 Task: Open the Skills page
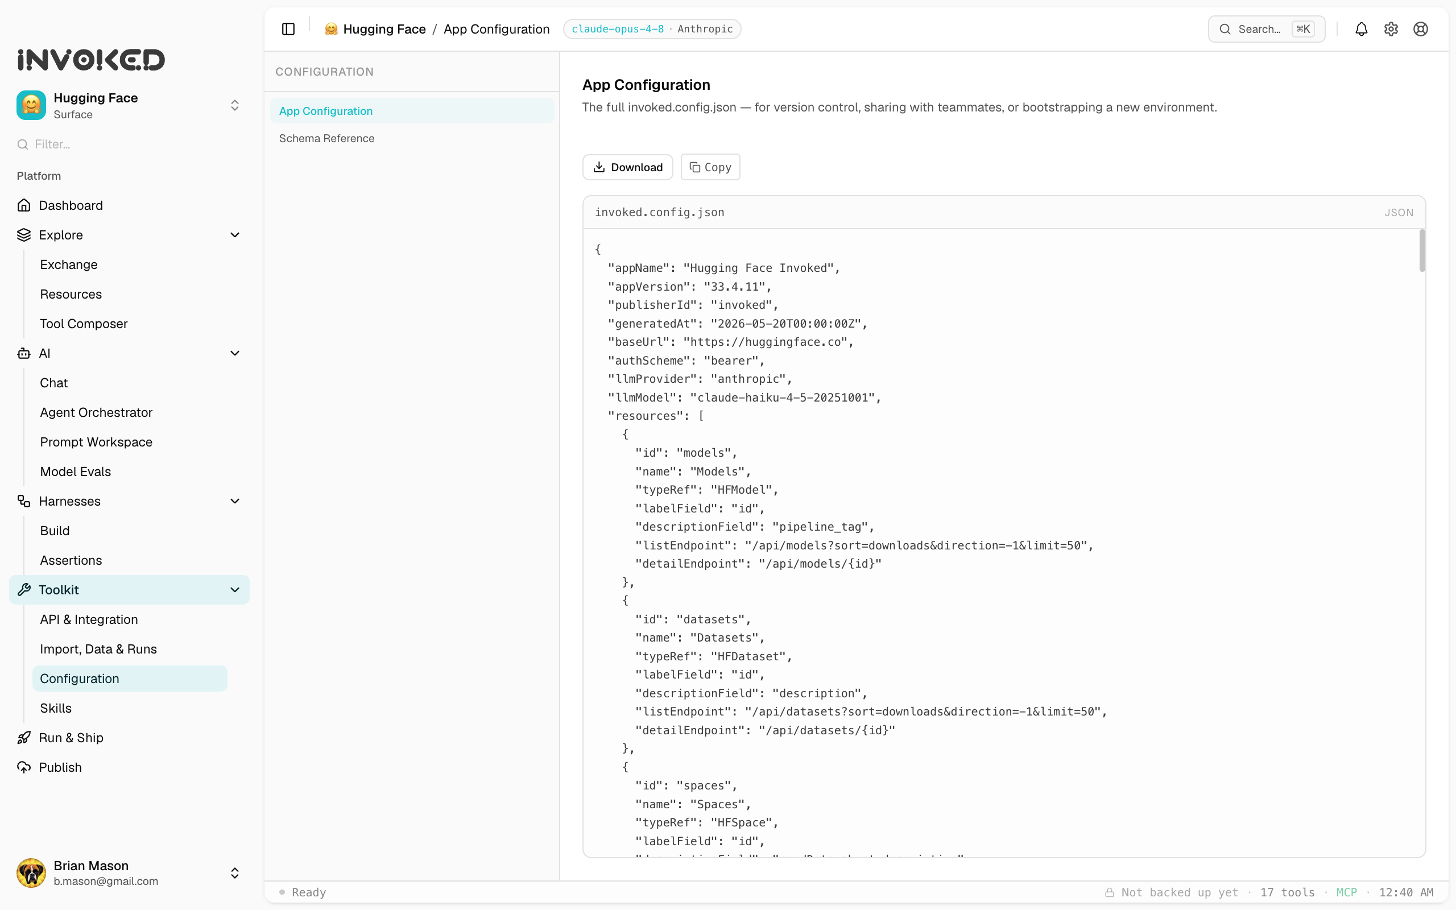tap(55, 708)
